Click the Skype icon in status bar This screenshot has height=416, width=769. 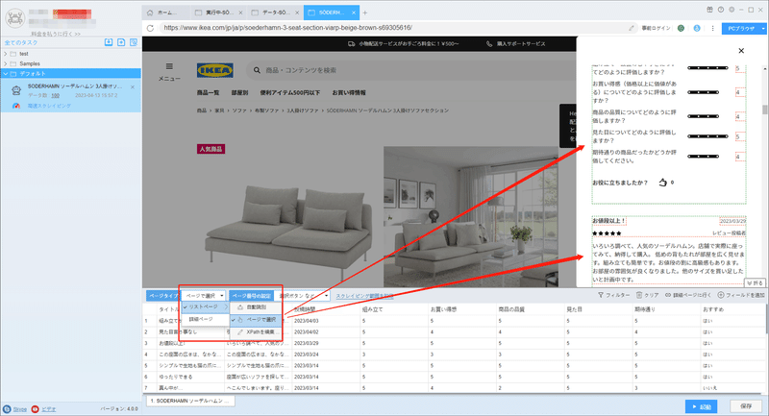[7, 409]
